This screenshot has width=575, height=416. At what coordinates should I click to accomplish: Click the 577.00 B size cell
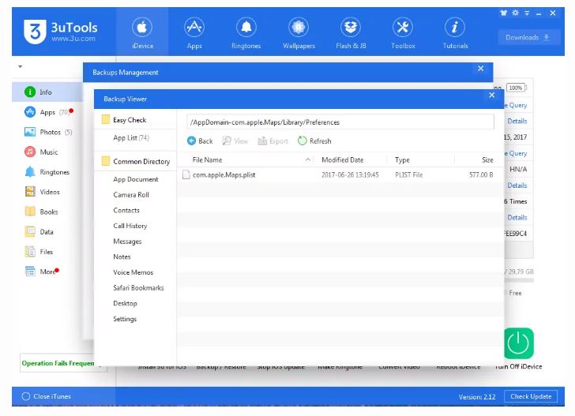point(481,174)
